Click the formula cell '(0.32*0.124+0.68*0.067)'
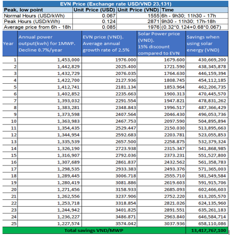Screen dimensions: 230x235 (194, 27)
